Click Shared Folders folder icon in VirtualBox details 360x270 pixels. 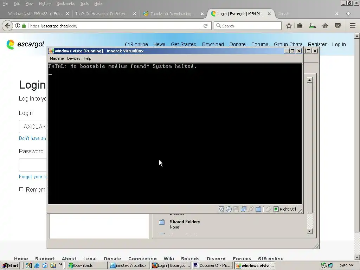(x=162, y=222)
